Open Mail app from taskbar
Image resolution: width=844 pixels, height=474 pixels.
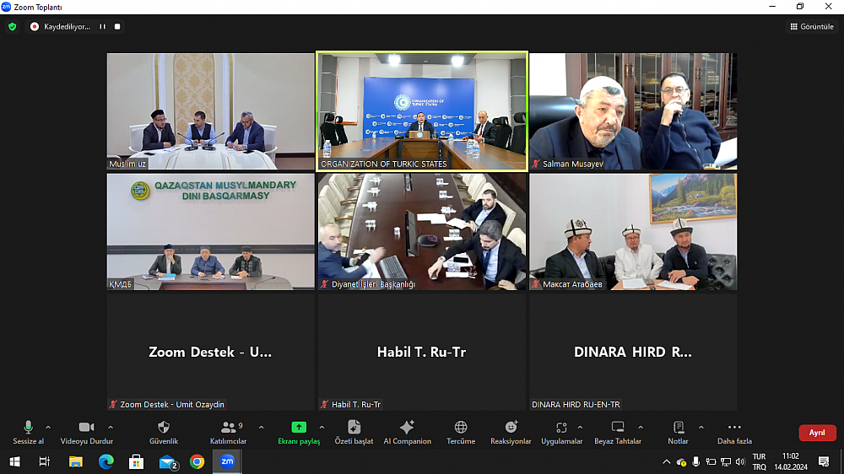167,461
